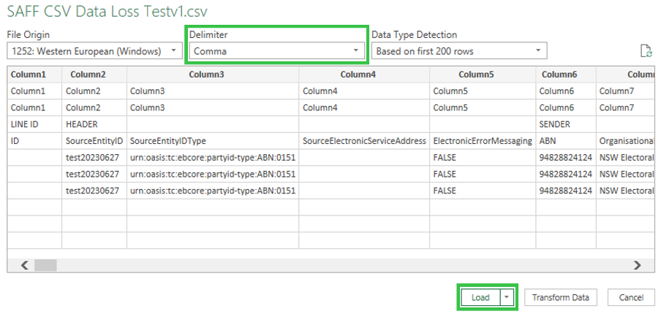This screenshot has height=314, width=661.
Task: Select the Column3 header in preview
Action: tap(212, 74)
